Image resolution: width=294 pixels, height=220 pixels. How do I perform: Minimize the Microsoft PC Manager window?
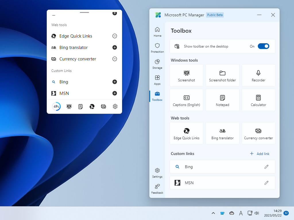259,15
